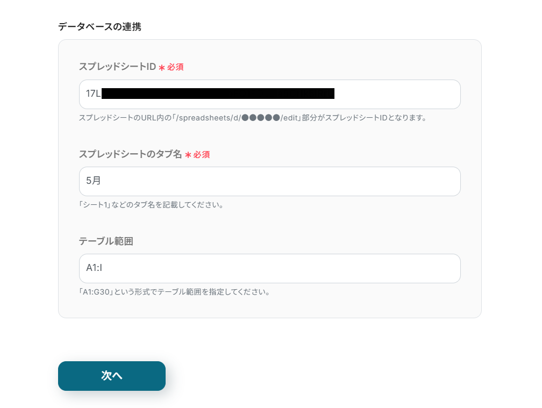Click the データベースの連携 section heading
This screenshot has width=542, height=408.
pos(99,26)
